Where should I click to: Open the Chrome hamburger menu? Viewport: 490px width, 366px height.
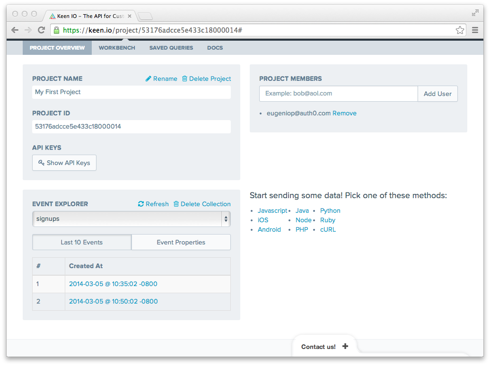tap(475, 30)
